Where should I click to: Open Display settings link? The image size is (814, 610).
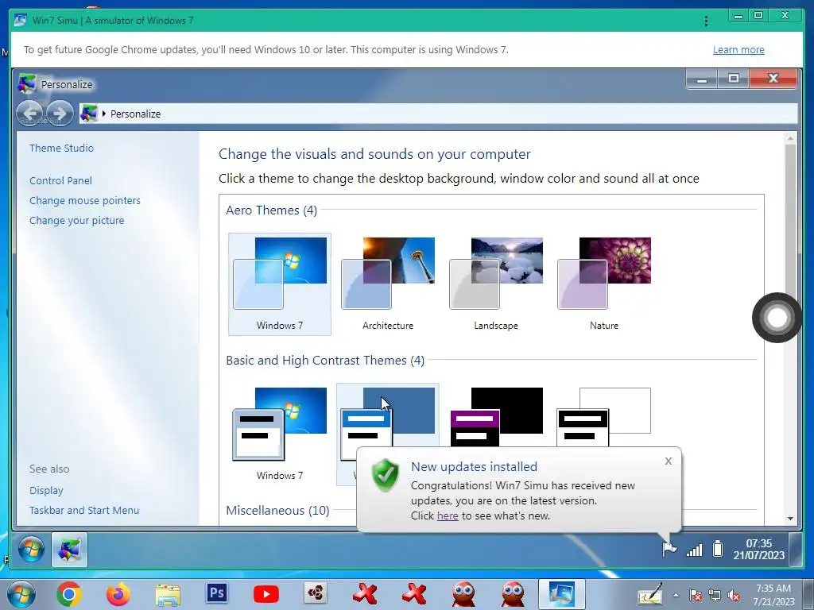point(46,490)
